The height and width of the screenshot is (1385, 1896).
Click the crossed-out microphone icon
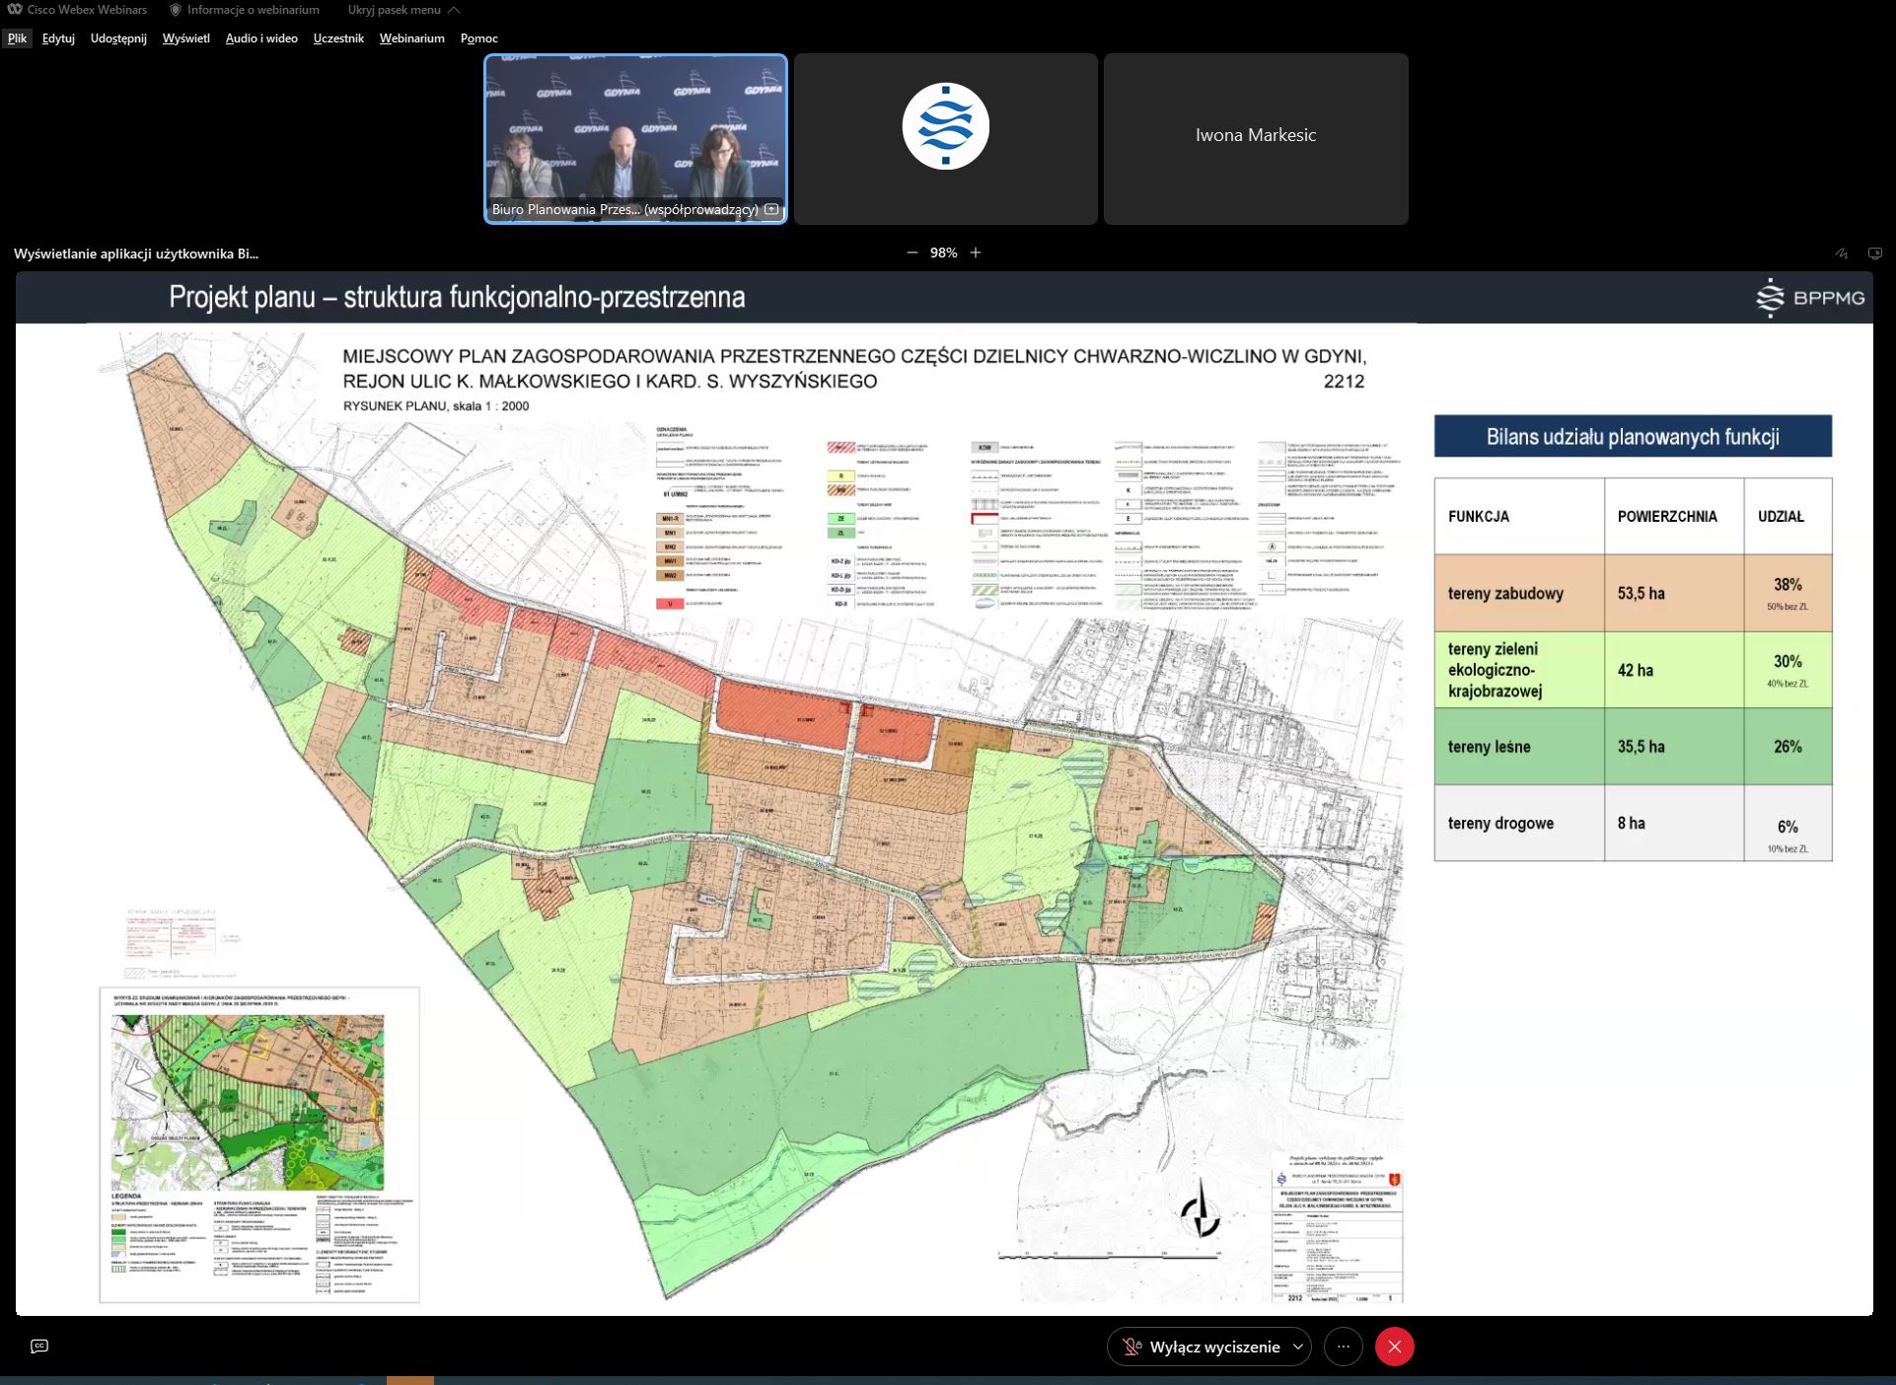[x=1130, y=1347]
